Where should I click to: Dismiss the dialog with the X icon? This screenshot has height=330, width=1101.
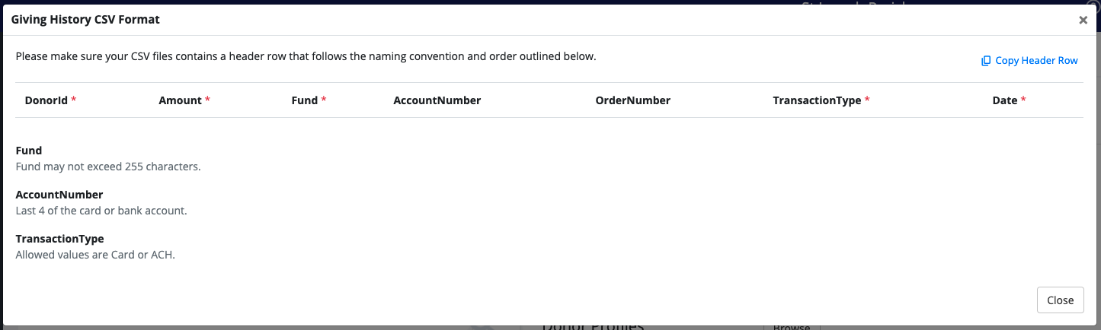(x=1083, y=21)
